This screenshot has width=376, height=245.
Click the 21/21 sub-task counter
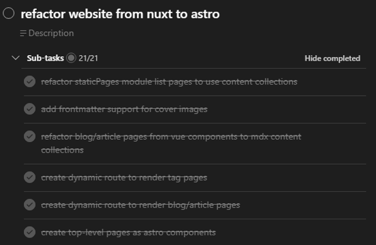tap(88, 58)
